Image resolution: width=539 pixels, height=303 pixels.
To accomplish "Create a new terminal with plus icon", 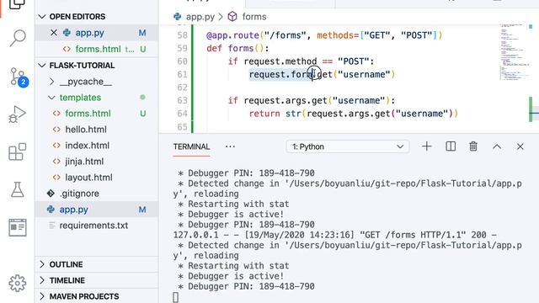I will click(427, 146).
